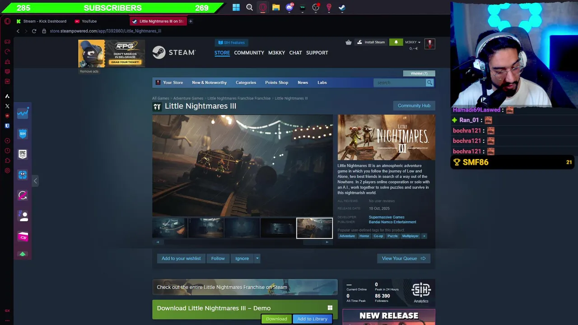Open Discord from the taskbar
The height and width of the screenshot is (325, 578).
pyautogui.click(x=289, y=7)
